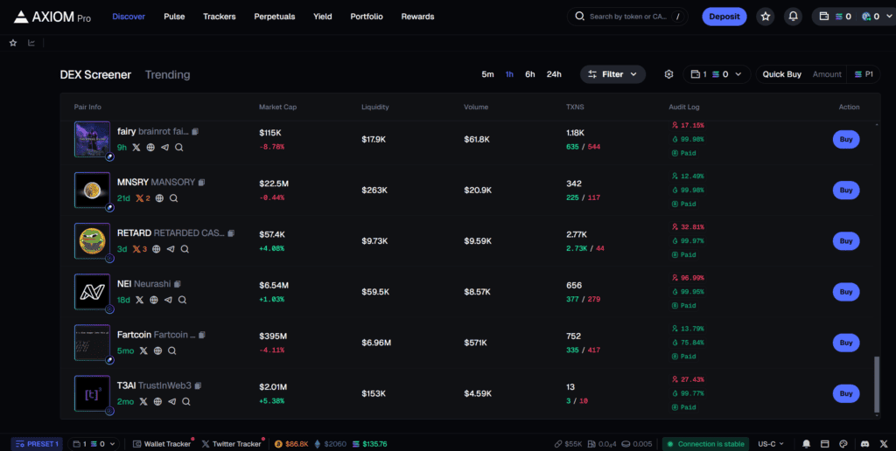Open the Telegram icon for fairy token
This screenshot has width=896, height=451.
[164, 148]
